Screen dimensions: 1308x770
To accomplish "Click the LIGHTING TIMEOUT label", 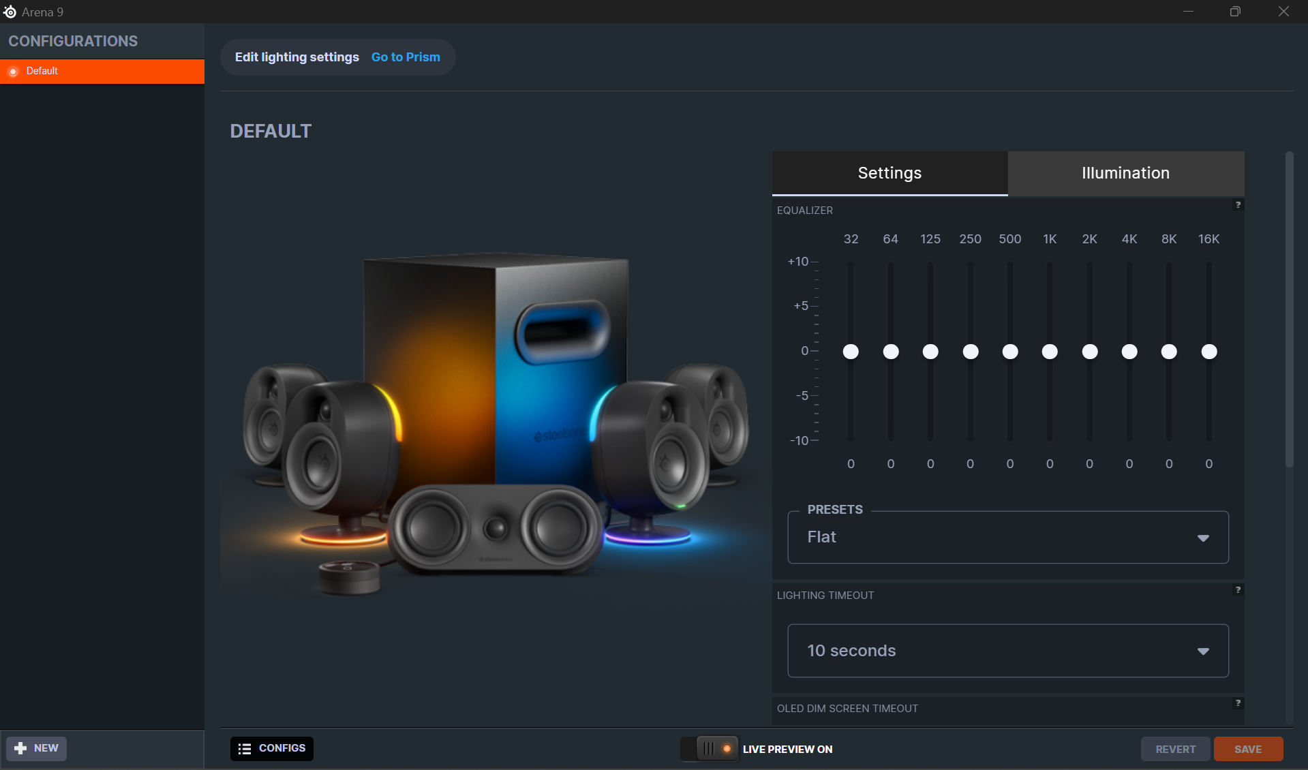I will click(825, 596).
